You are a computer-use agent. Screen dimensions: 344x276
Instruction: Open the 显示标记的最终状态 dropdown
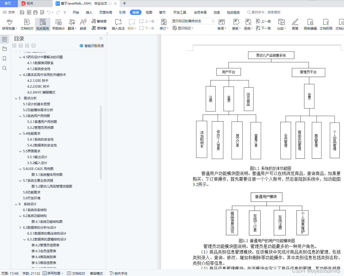pyautogui.click(x=193, y=21)
